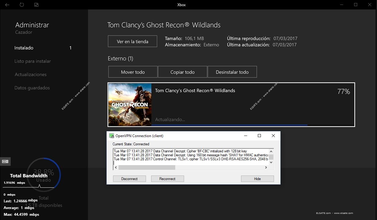The width and height of the screenshot is (377, 220).
Task: Click the Last: 1.24666 mbps reading
Action: pyautogui.click(x=21, y=201)
